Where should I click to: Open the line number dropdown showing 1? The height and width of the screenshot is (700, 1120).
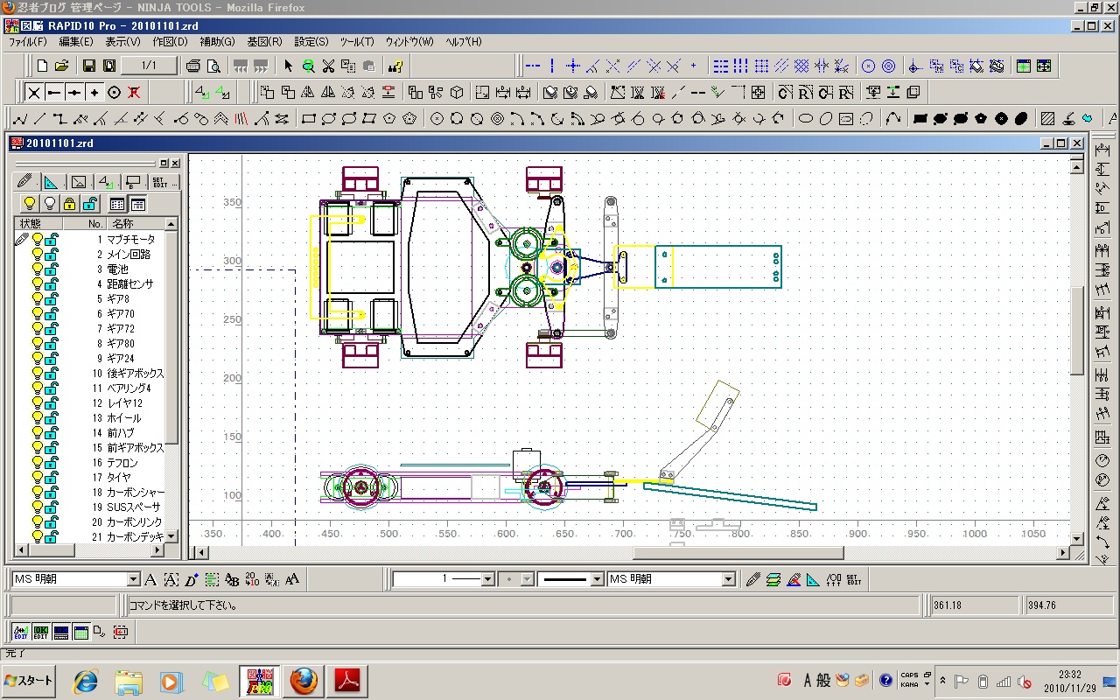click(x=488, y=579)
